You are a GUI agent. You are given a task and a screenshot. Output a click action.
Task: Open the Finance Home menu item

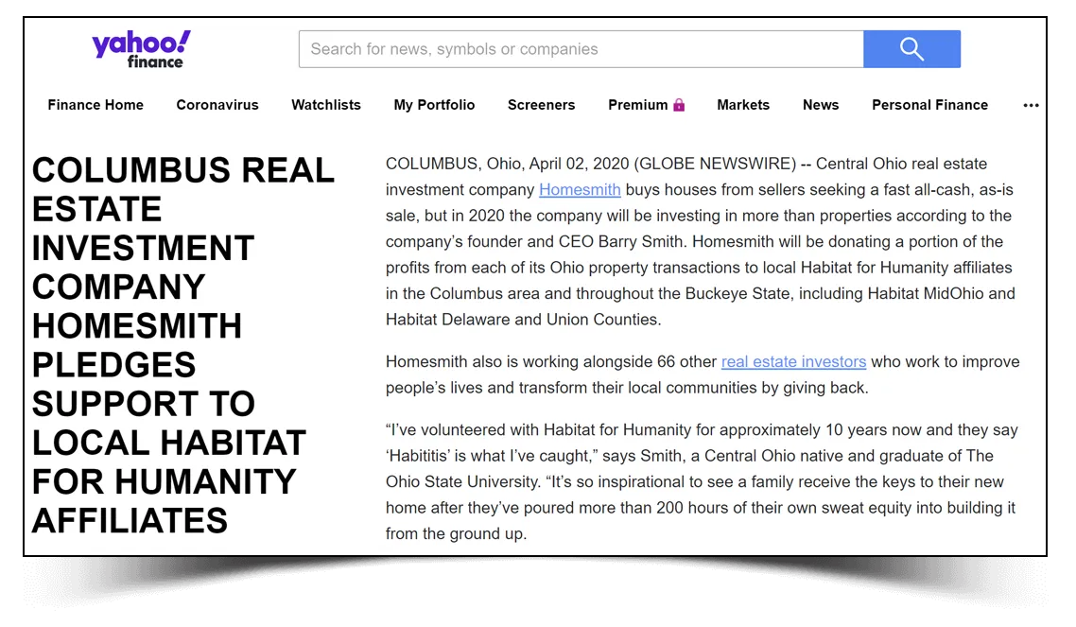[95, 105]
